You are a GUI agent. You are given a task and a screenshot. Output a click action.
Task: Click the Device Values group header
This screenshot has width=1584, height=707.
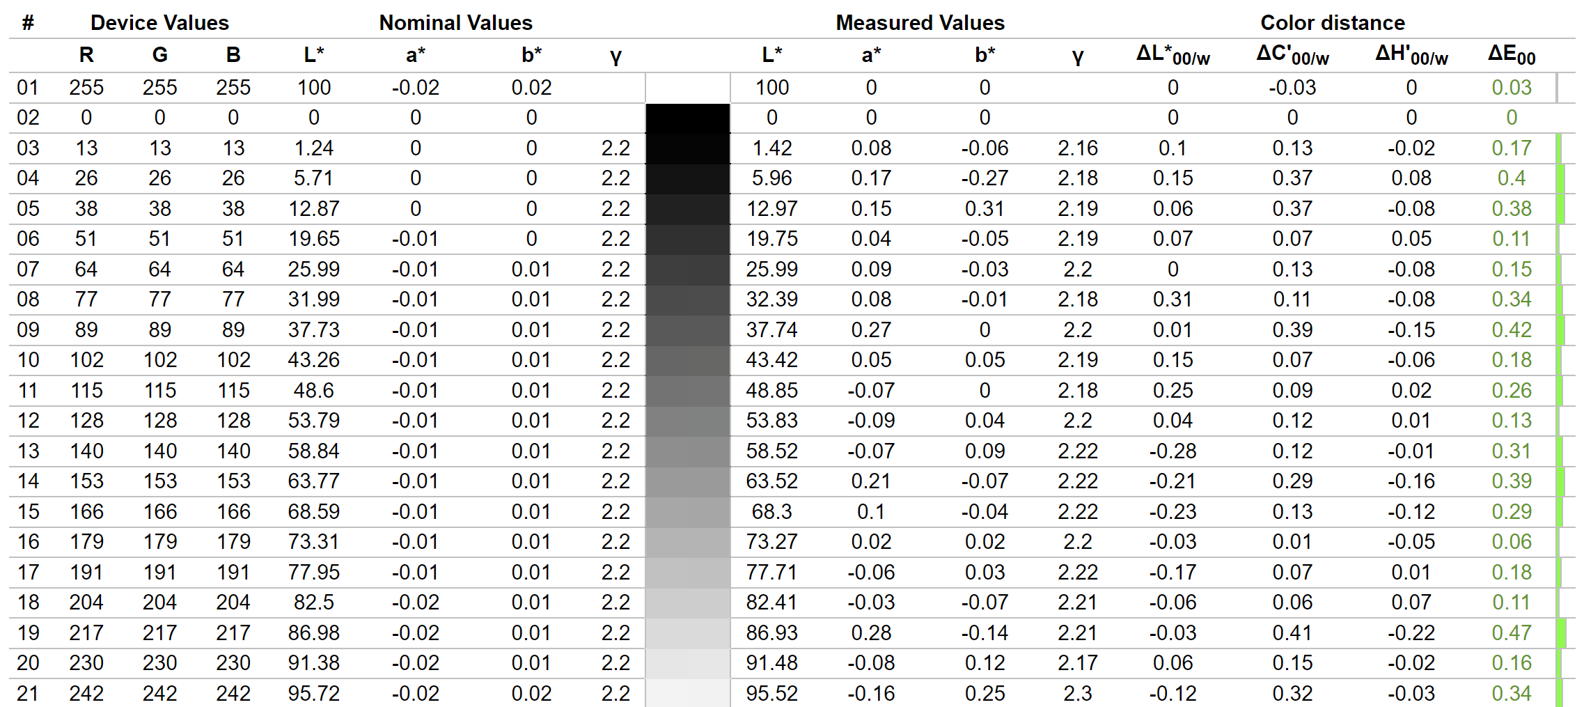[x=159, y=23]
